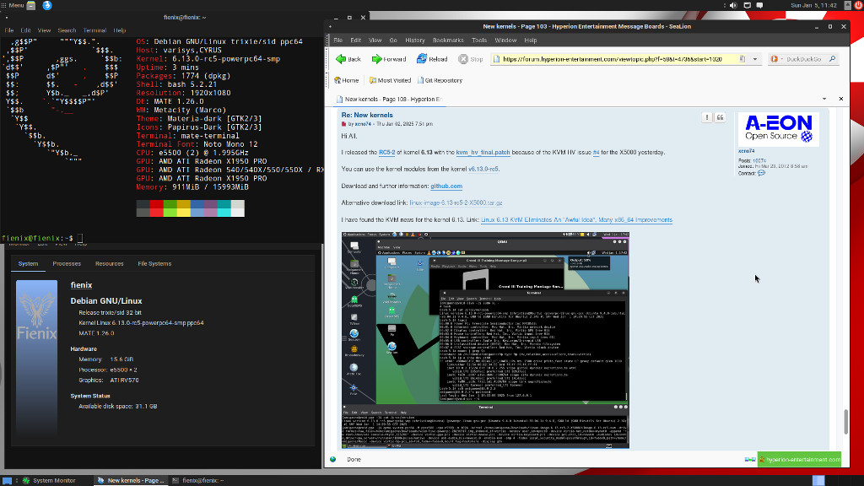Reload the forum page in SeaLion
This screenshot has width=864, height=486.
[x=432, y=59]
